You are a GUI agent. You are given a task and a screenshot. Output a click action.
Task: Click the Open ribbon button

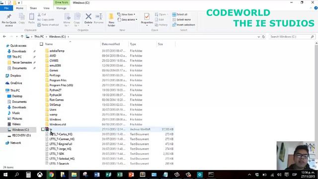[161, 14]
